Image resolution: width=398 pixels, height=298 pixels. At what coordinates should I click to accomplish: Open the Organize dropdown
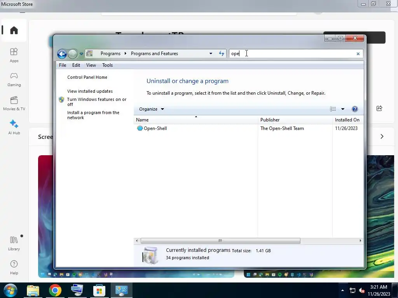click(152, 109)
